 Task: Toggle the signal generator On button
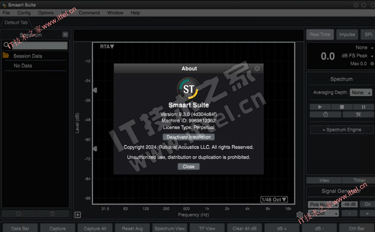(x=367, y=205)
